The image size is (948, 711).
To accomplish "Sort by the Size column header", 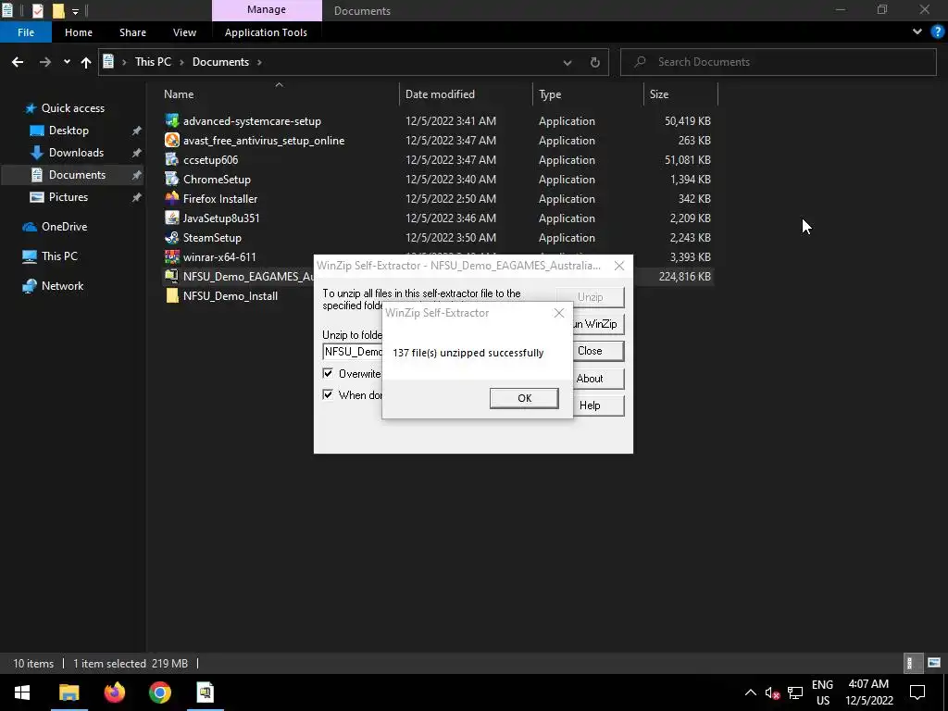I will click(659, 94).
